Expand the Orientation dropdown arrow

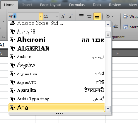point(113,16)
